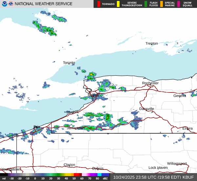The image size is (197, 181).
Task: Click the Clarion city label
Action: click(69, 165)
